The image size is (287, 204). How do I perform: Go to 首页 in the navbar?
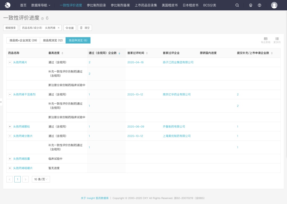[x=23, y=5]
